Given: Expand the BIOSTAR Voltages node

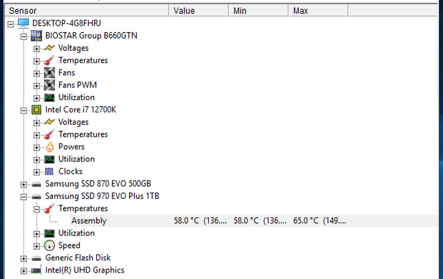Looking at the screenshot, I should pyautogui.click(x=36, y=49).
